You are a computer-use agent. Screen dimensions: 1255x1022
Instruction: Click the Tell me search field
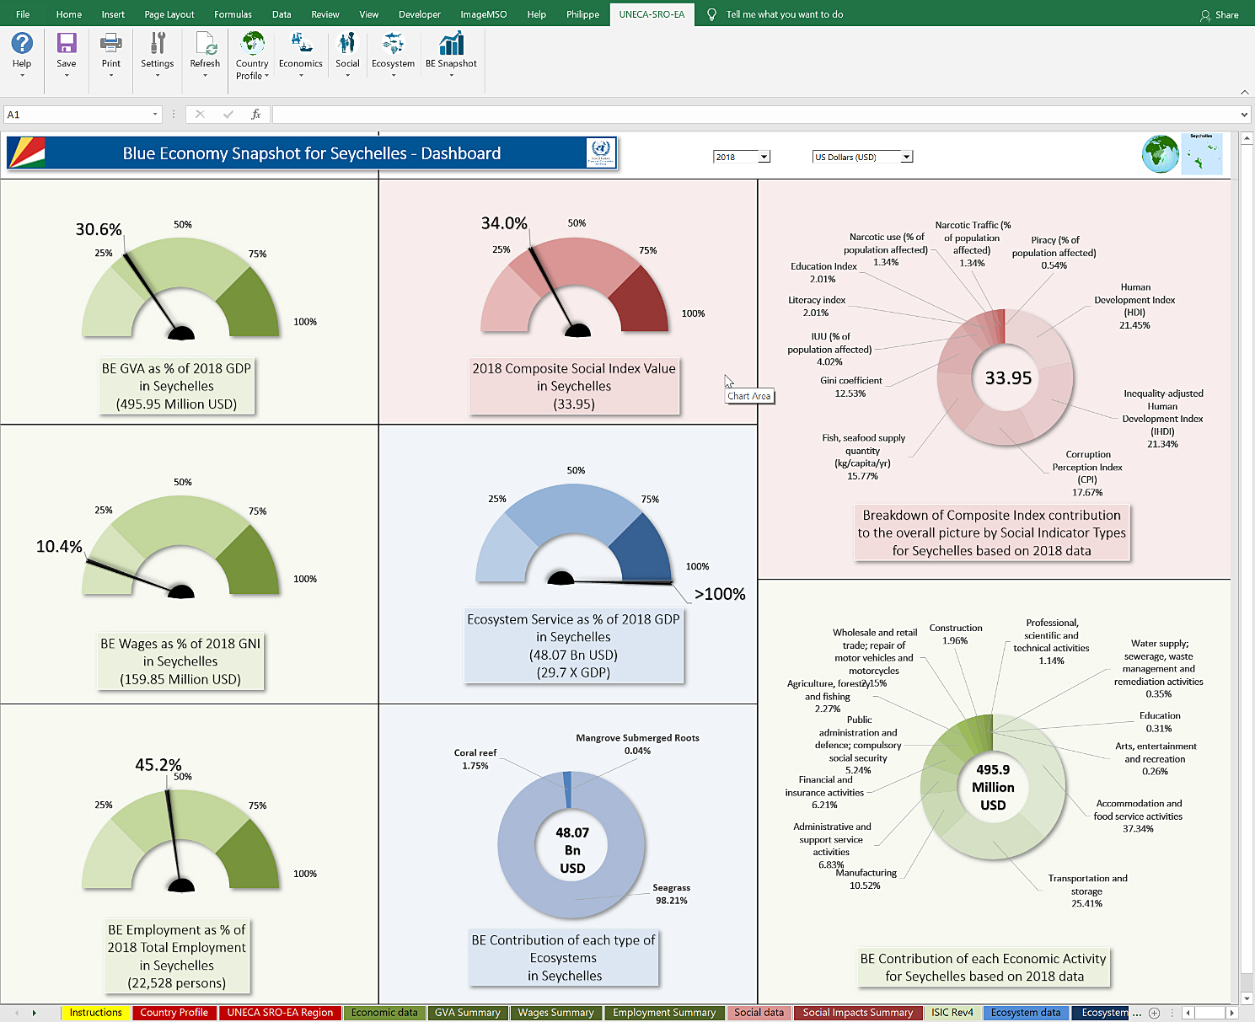pos(784,14)
